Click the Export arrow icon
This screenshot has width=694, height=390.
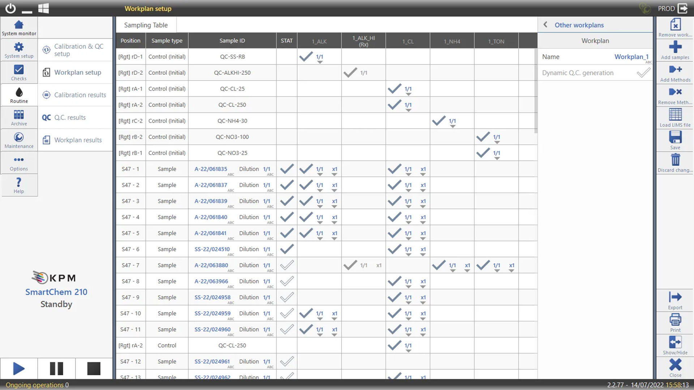(x=675, y=297)
